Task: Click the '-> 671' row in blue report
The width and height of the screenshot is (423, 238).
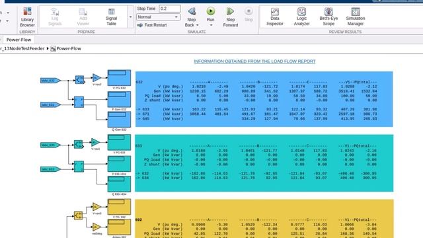Action: point(256,114)
